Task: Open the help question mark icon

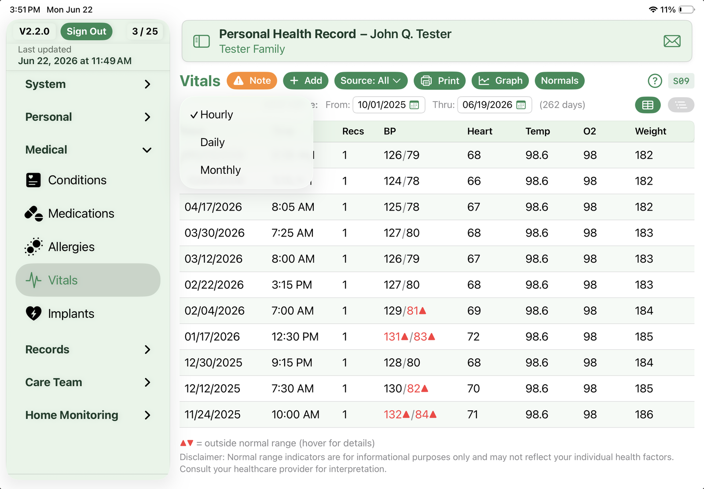Action: (x=655, y=81)
